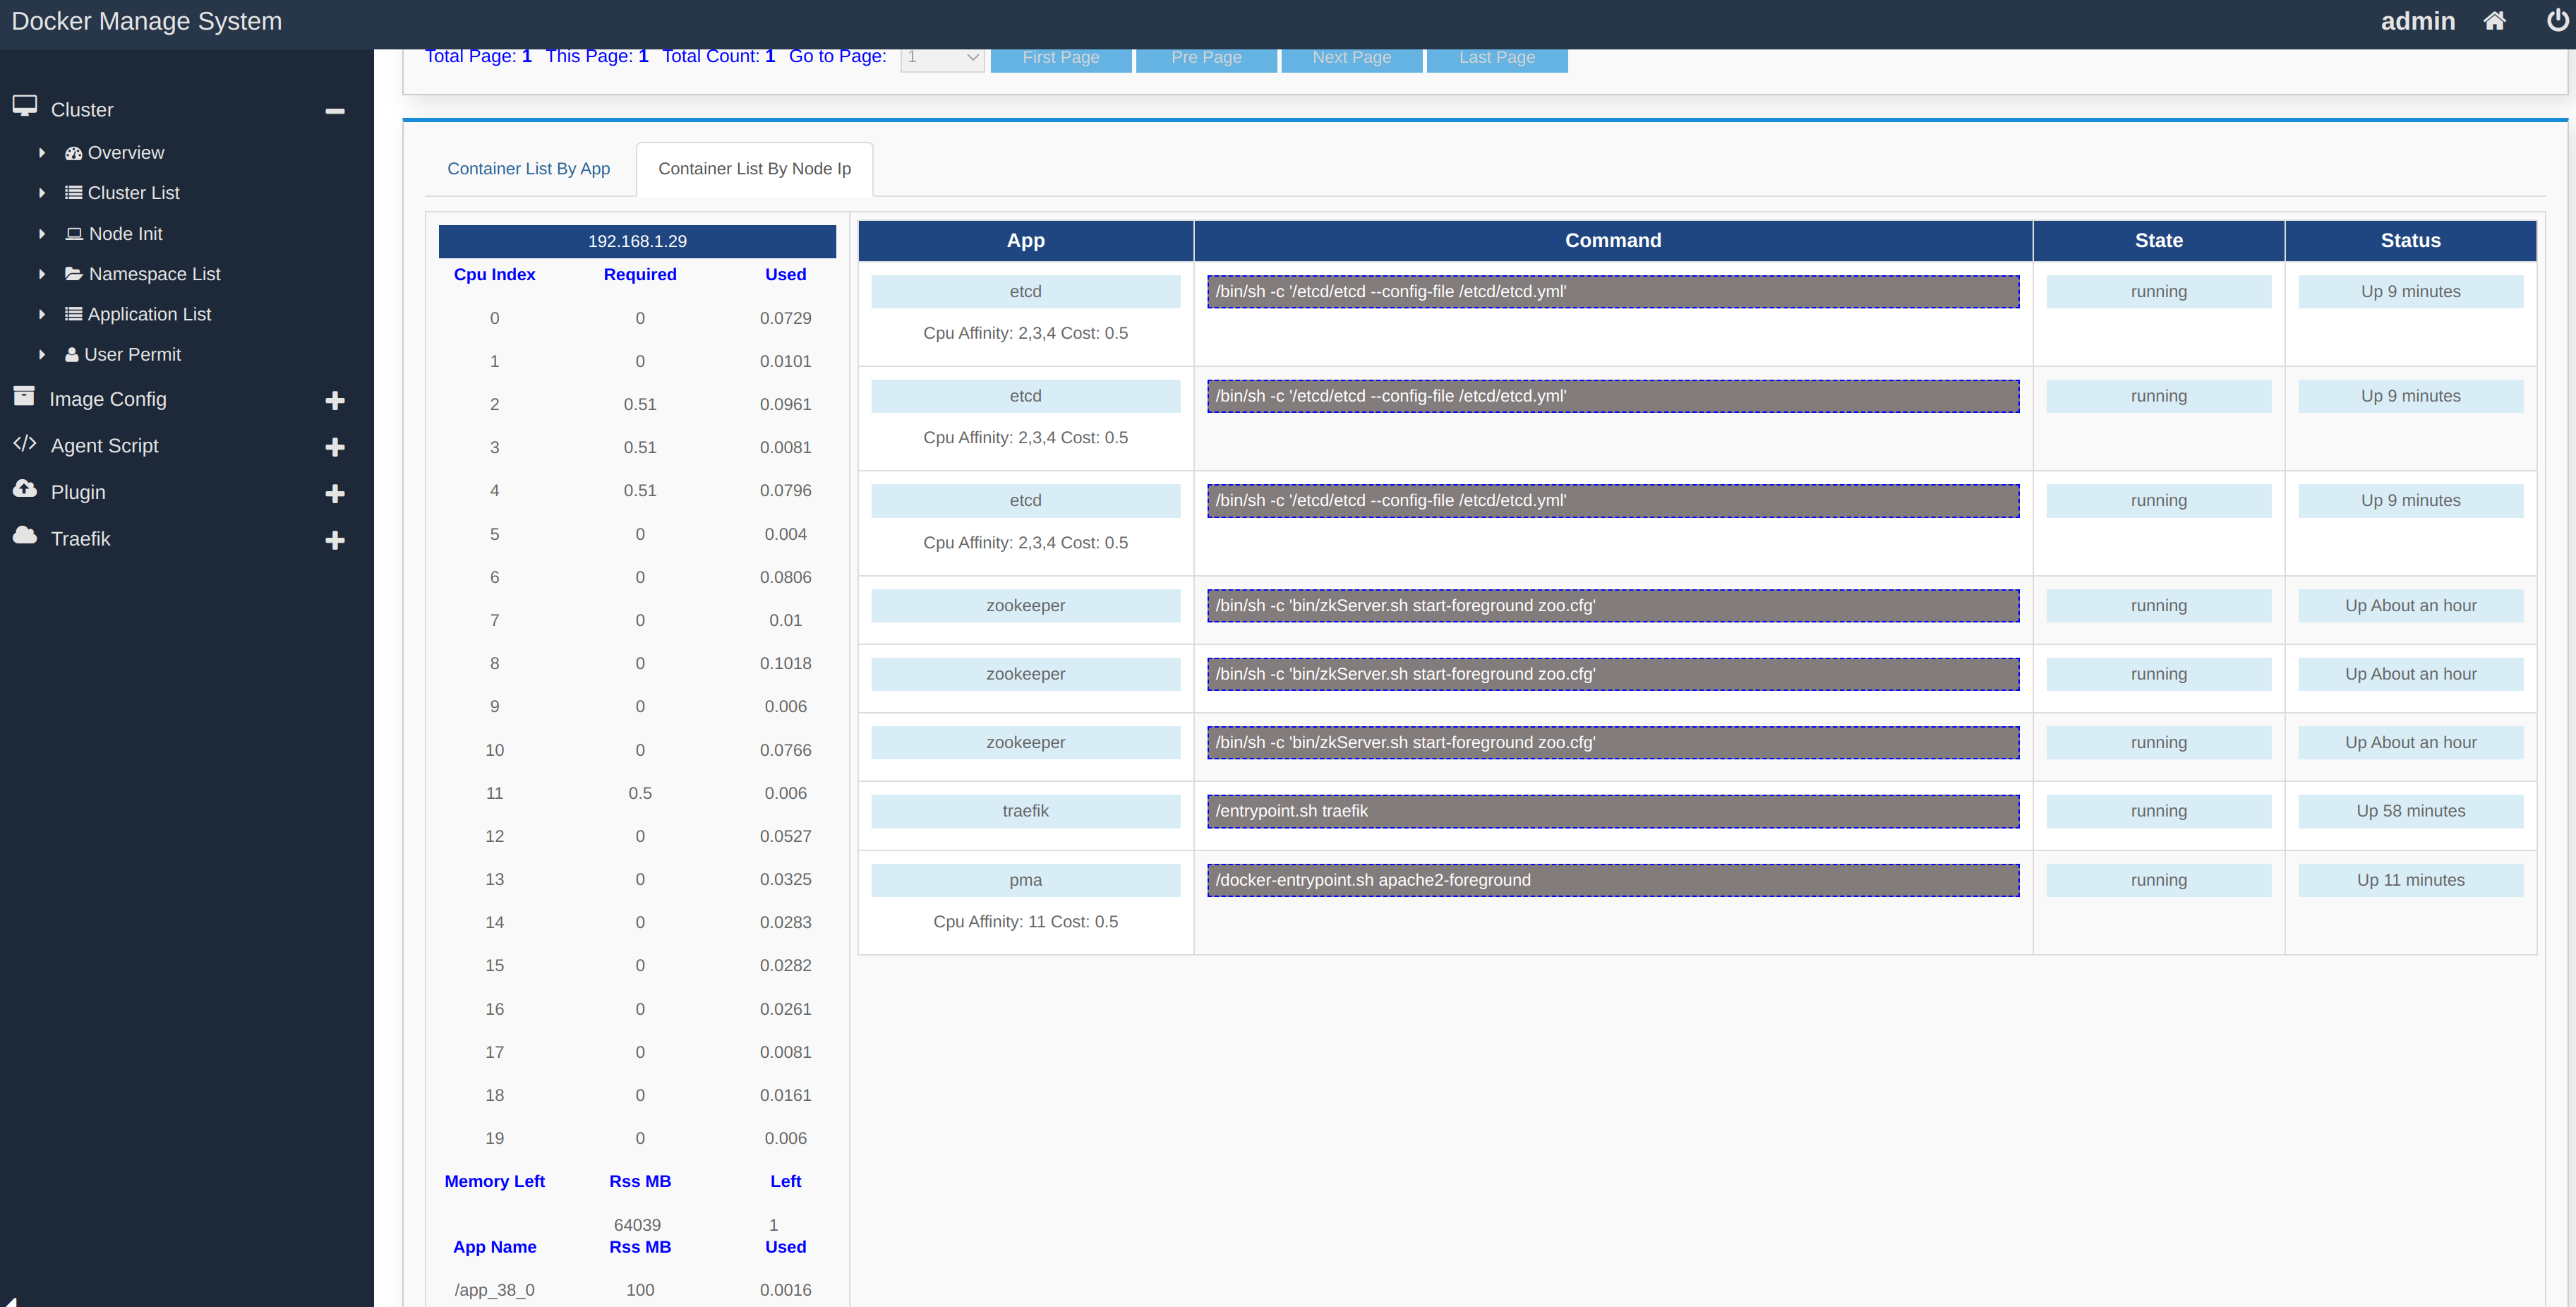Screen dimensions: 2576x1307
Task: Click Memory Left label
Action: pyautogui.click(x=494, y=1182)
